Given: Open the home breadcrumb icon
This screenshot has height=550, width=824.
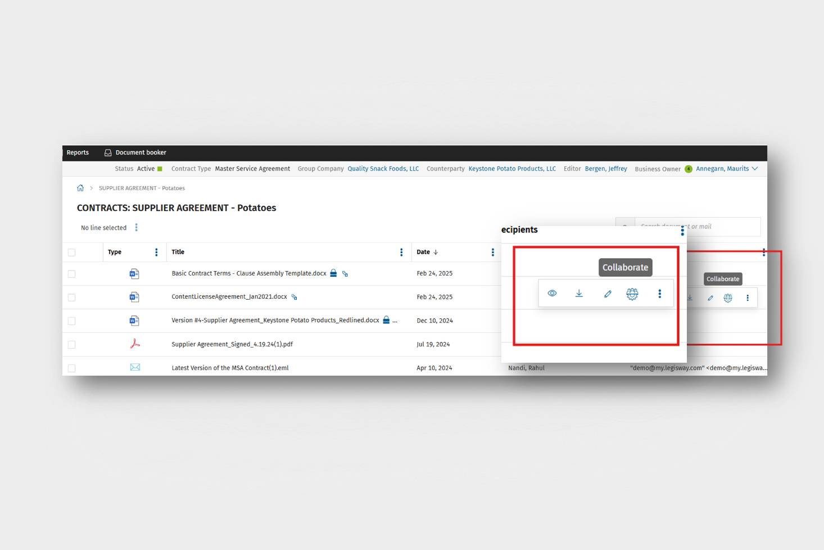Looking at the screenshot, I should point(80,188).
